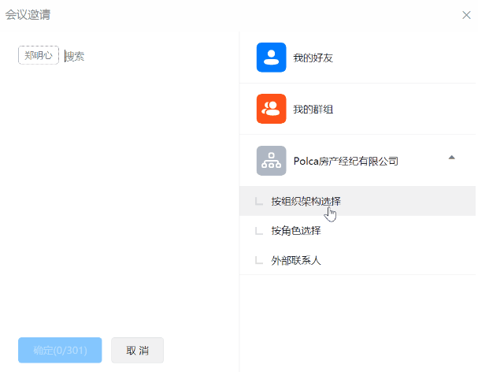Click the 我的群组 label
Image resolution: width=478 pixels, height=372 pixels.
point(313,109)
